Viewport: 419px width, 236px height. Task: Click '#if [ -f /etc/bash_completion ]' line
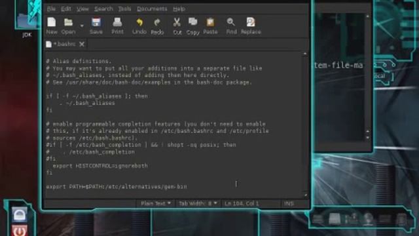coord(141,145)
